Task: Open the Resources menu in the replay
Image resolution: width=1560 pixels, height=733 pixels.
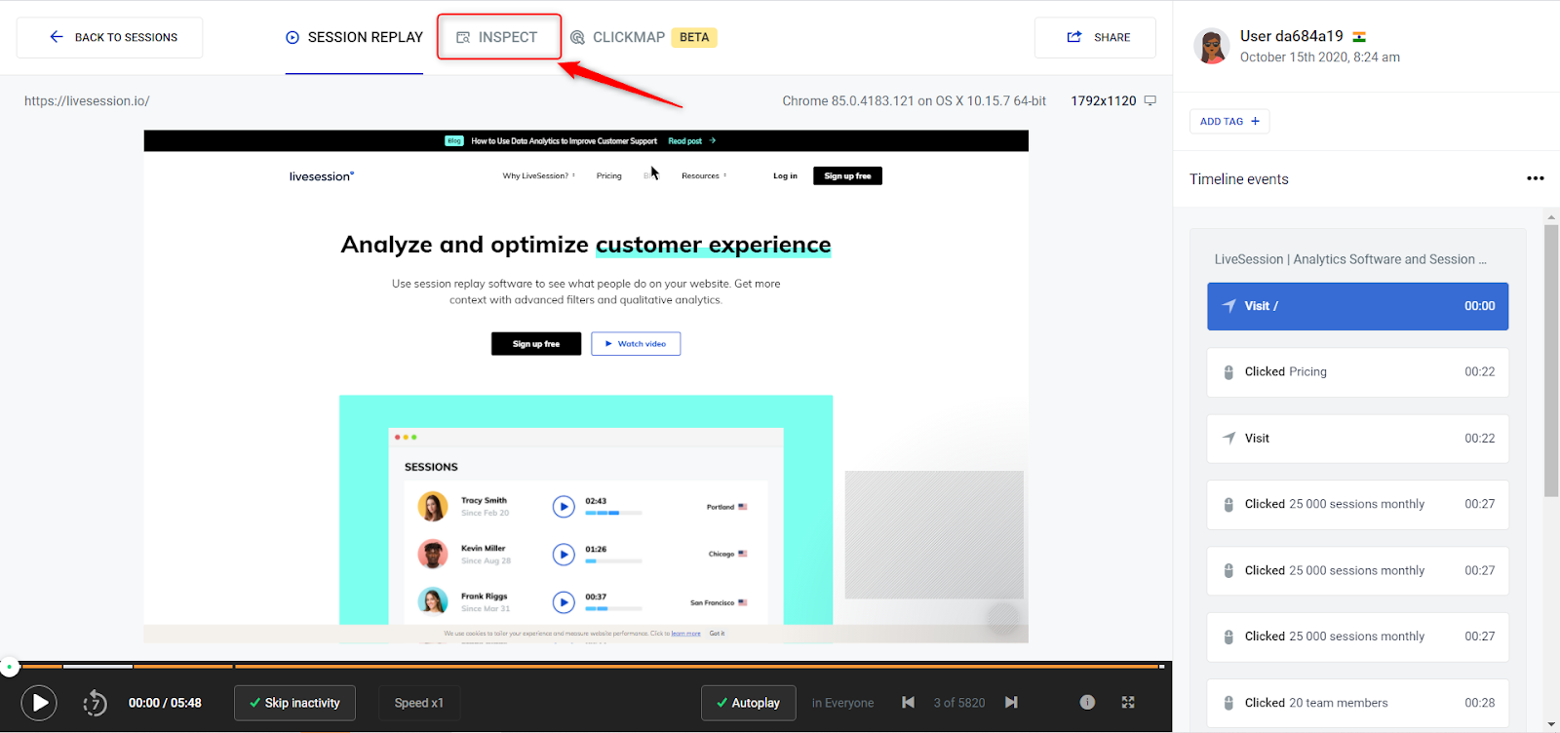Action: click(x=704, y=176)
